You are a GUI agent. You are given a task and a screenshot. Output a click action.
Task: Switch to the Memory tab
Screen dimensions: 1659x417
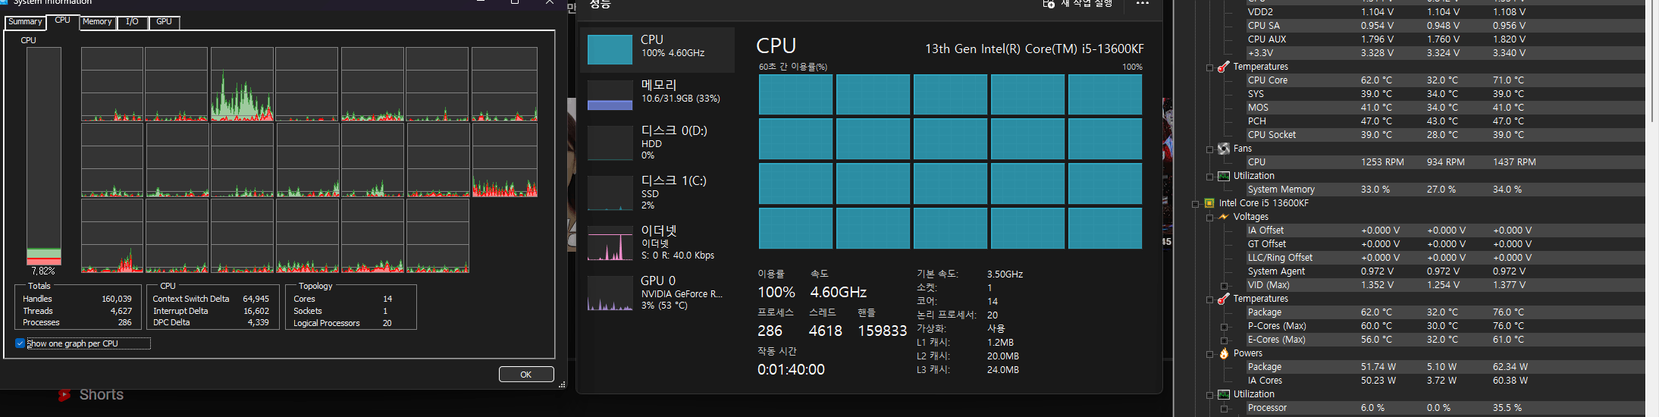pyautogui.click(x=97, y=22)
